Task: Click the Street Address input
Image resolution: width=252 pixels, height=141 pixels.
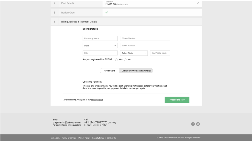Action: coord(145,46)
